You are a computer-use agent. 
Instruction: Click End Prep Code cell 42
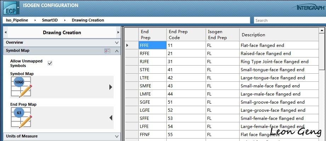(186, 78)
